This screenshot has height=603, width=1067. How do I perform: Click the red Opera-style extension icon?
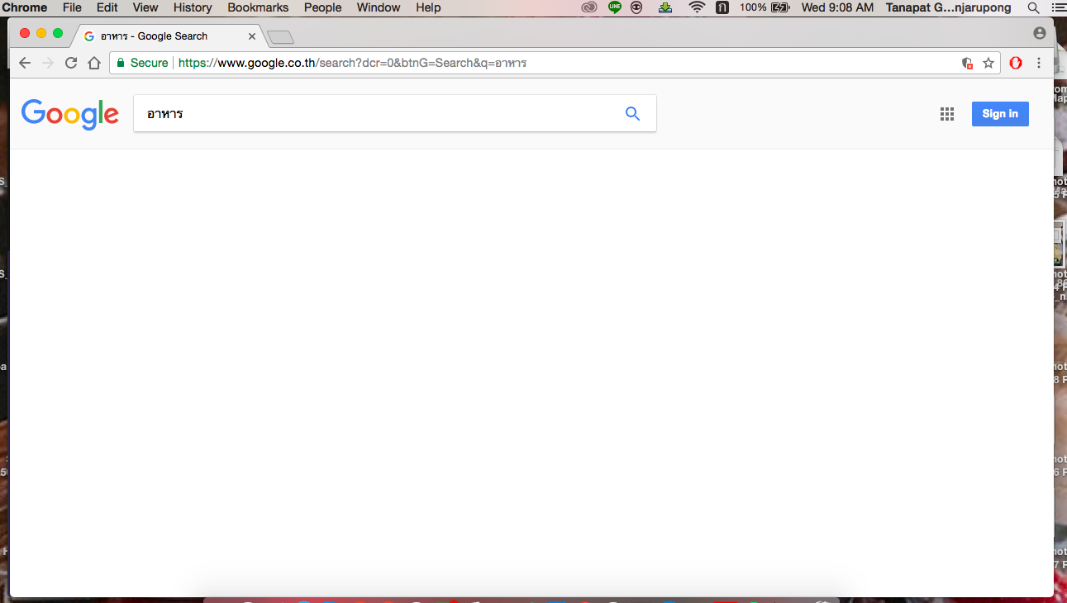click(1017, 63)
